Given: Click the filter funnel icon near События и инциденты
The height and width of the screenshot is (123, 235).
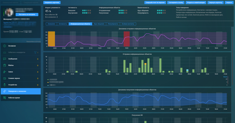Looking at the screenshot, I should click(35, 53).
